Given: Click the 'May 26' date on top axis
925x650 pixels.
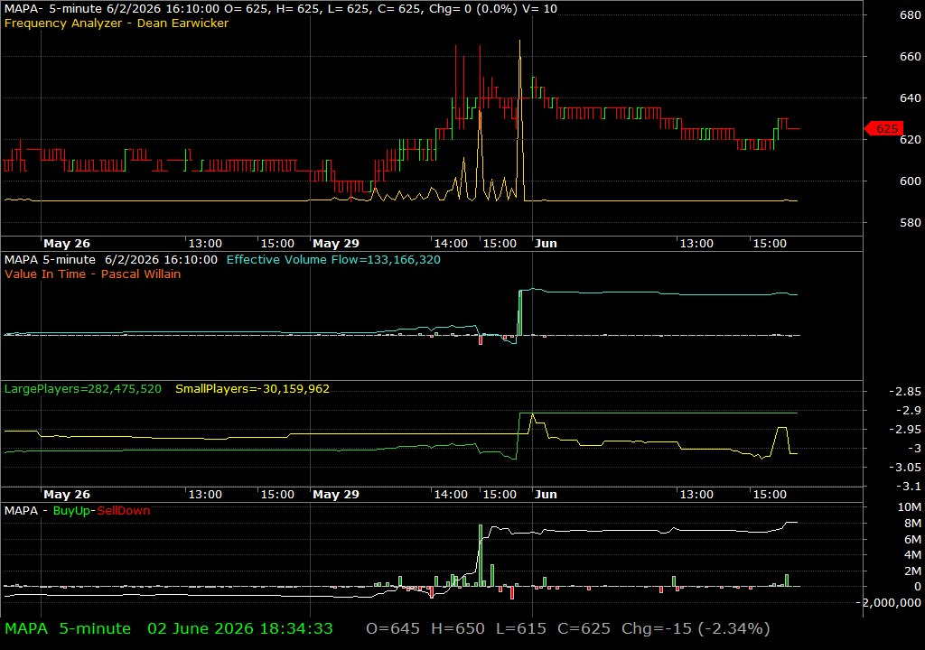Looking at the screenshot, I should coord(67,243).
